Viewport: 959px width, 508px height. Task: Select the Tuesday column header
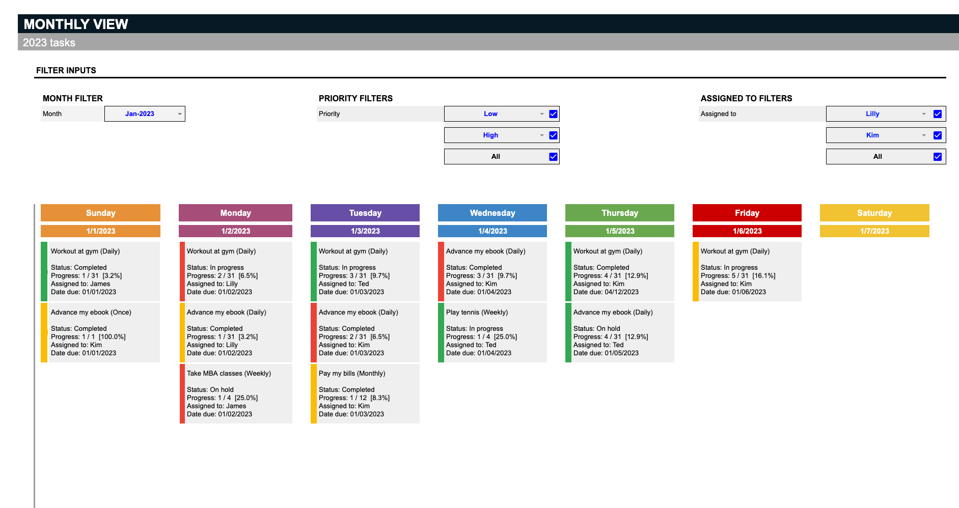pyautogui.click(x=365, y=213)
